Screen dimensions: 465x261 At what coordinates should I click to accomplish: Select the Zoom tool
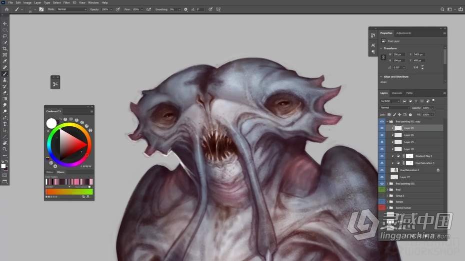(4, 149)
